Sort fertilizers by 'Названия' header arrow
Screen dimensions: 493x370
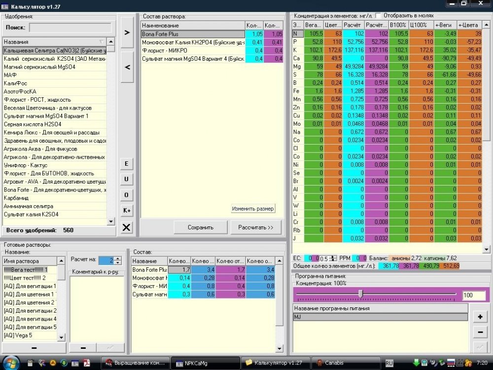point(101,42)
